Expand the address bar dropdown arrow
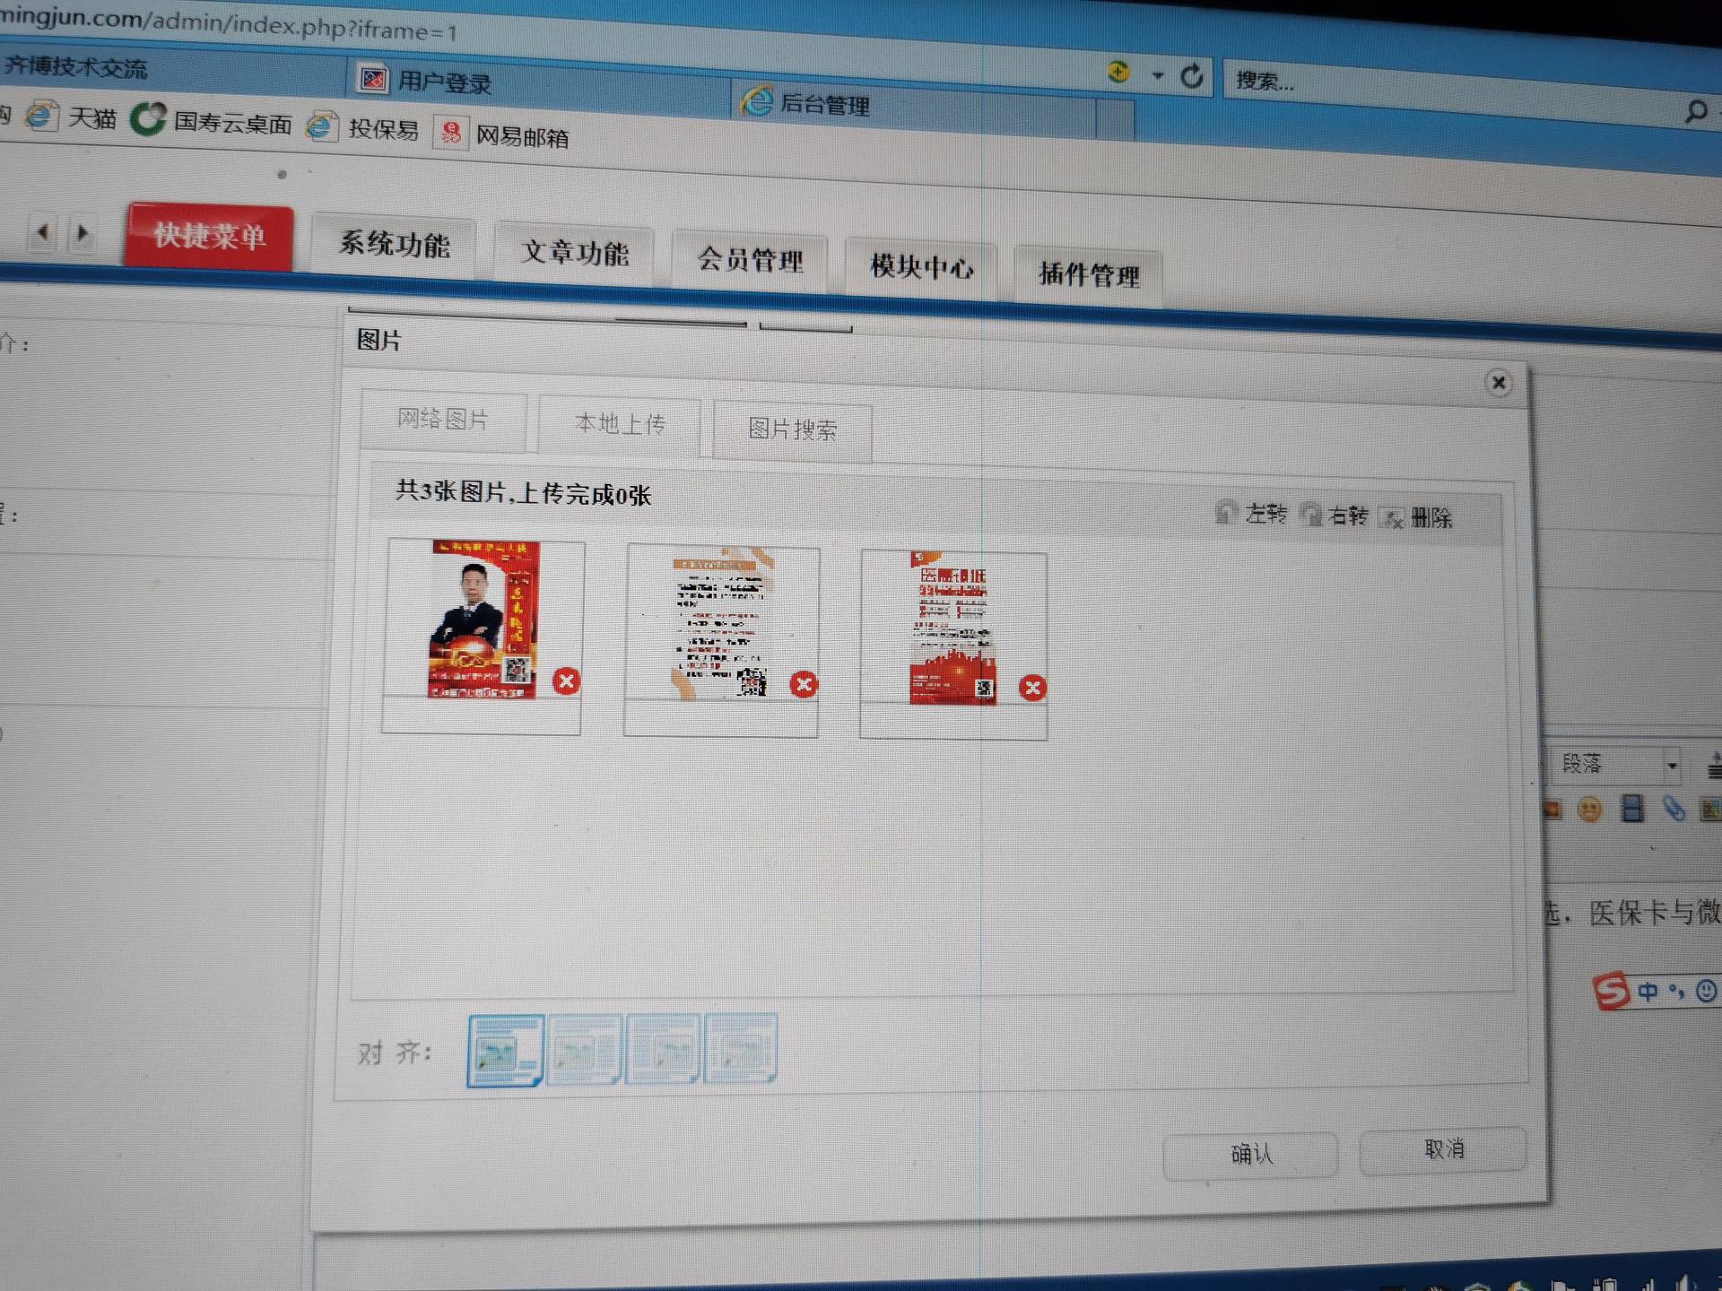 coord(1158,75)
